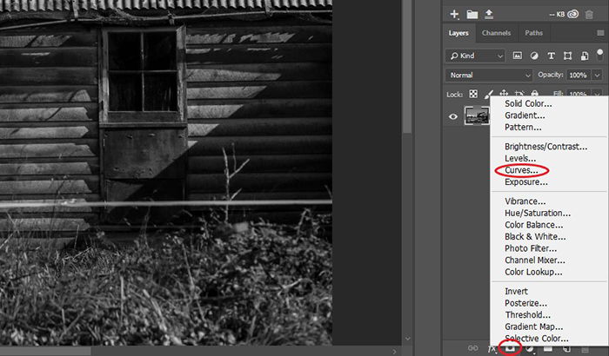Click the layer thumbnail in Layers panel
This screenshot has width=609, height=356.
pyautogui.click(x=477, y=116)
